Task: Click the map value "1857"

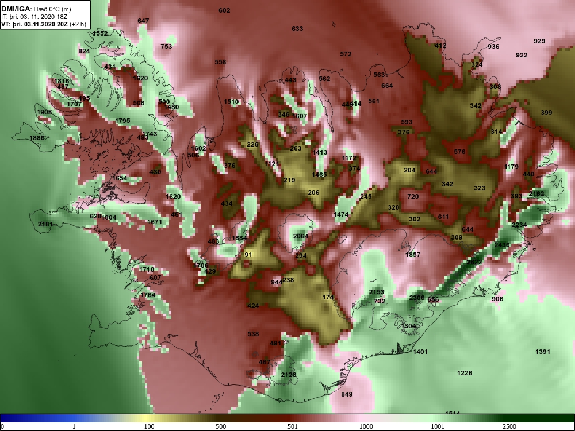Action: (x=413, y=255)
